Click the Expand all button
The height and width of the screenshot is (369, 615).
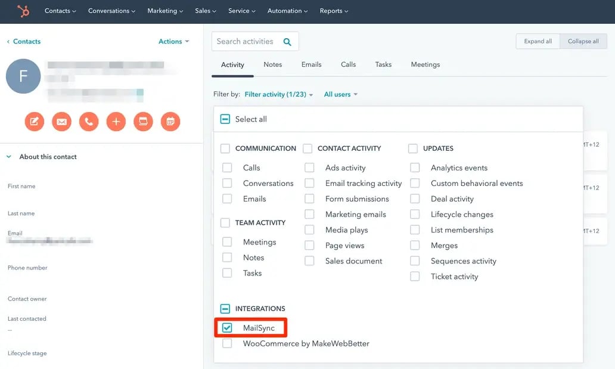coord(538,41)
